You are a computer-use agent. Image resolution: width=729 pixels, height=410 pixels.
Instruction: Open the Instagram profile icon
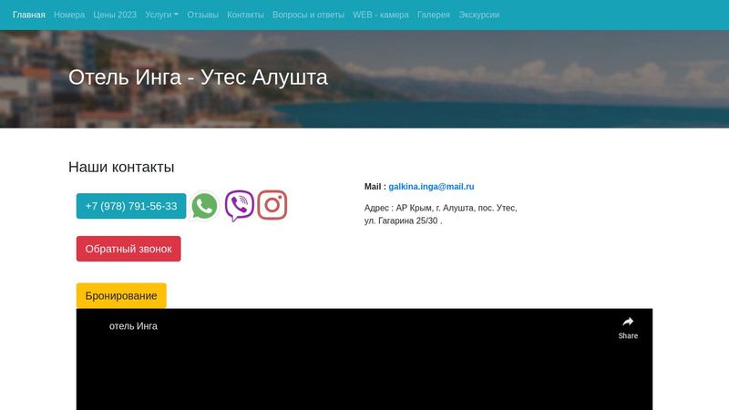click(272, 205)
